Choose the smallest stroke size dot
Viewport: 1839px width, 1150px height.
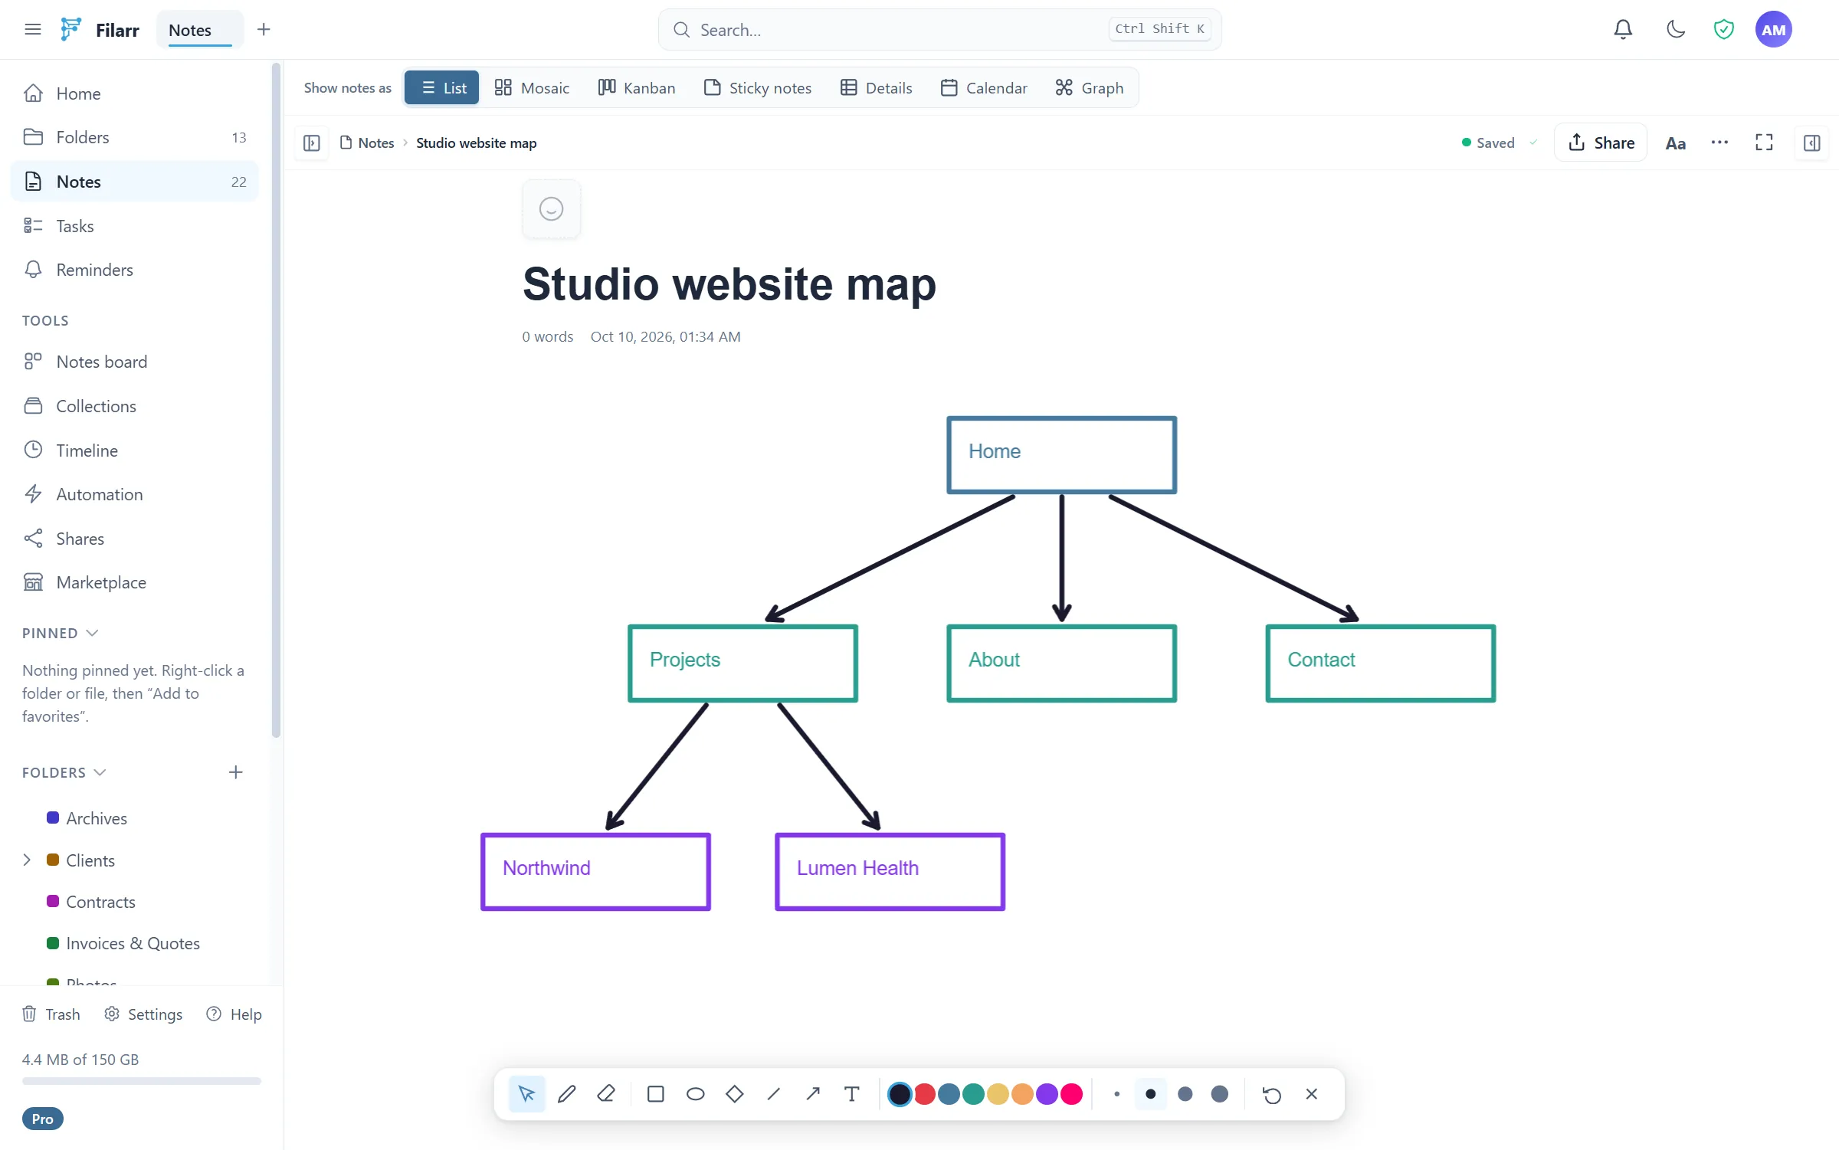click(1116, 1094)
